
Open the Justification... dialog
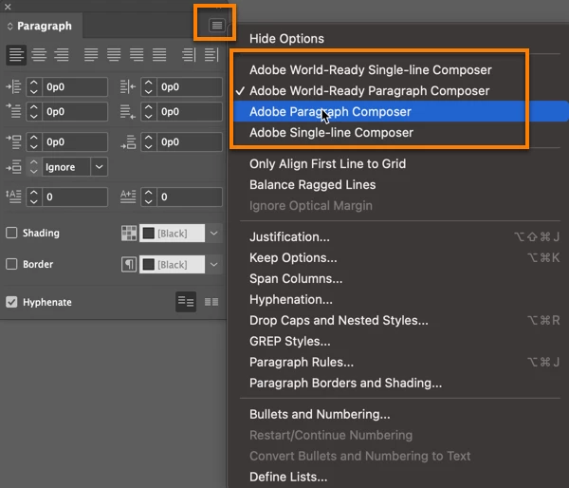click(x=289, y=237)
